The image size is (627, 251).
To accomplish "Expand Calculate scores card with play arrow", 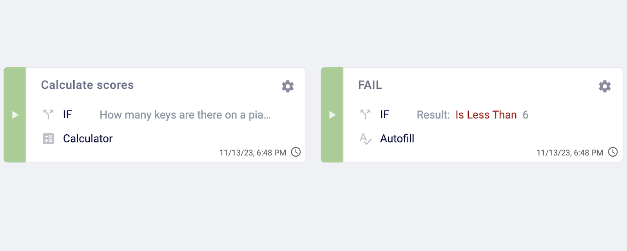I will (x=15, y=115).
